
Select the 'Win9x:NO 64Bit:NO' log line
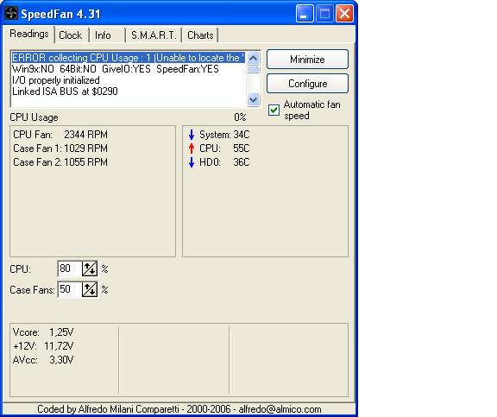(116, 69)
